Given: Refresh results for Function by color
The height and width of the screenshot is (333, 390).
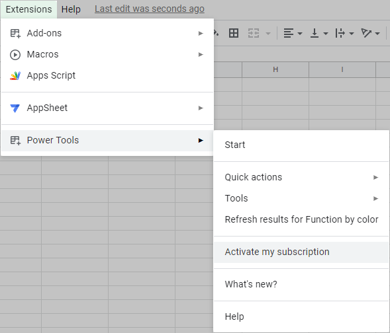Looking at the screenshot, I should point(301,219).
